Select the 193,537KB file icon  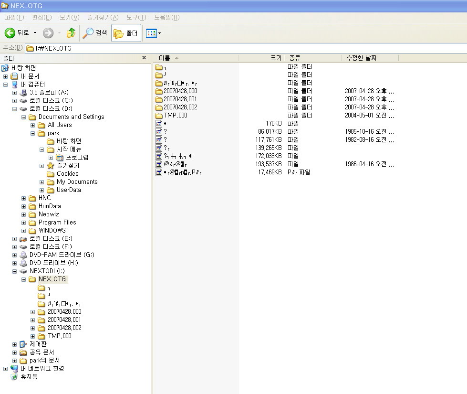pos(159,164)
